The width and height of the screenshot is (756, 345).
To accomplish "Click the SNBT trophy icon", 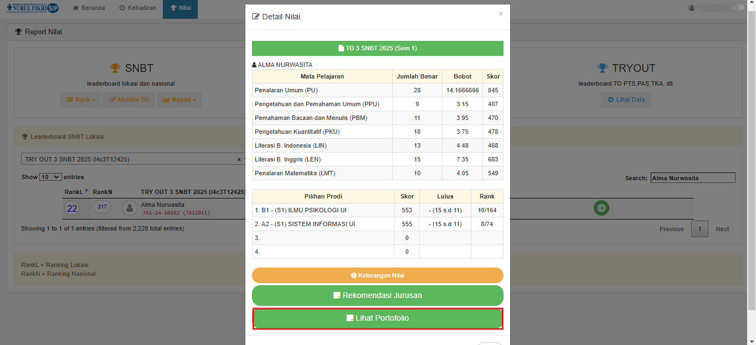I will coord(115,68).
